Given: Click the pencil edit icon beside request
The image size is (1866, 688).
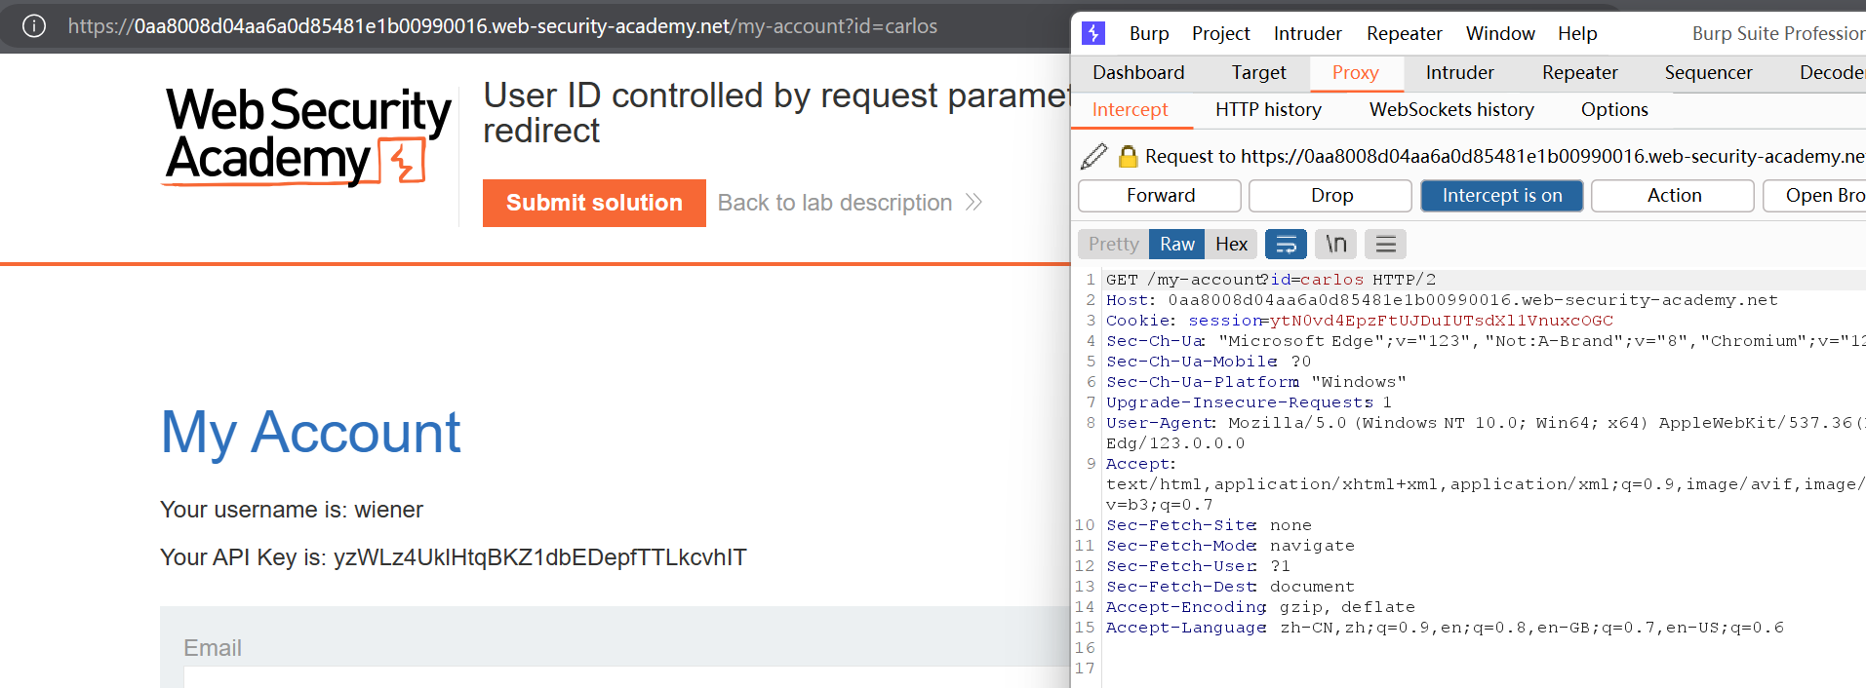Looking at the screenshot, I should pyautogui.click(x=1094, y=156).
